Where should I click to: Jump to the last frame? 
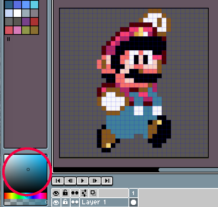coord(107,181)
